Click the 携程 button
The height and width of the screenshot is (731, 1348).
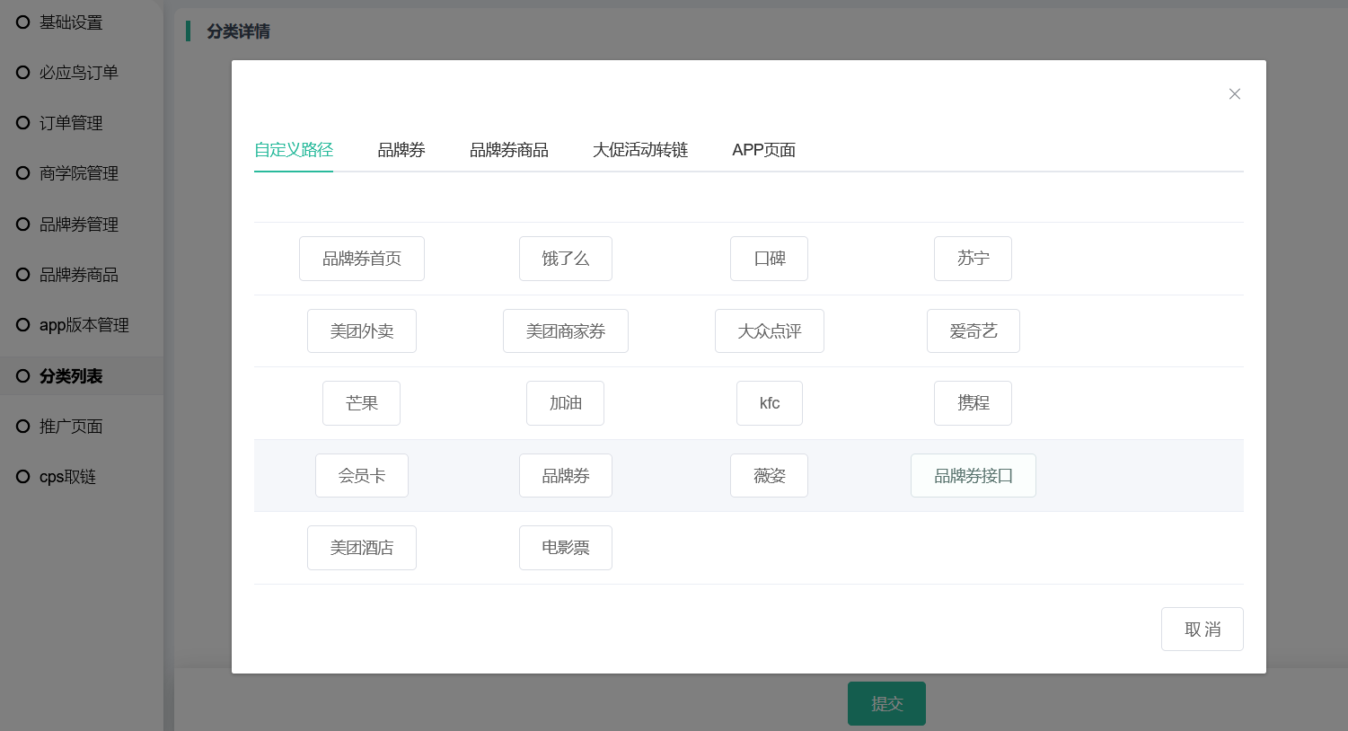(x=974, y=403)
